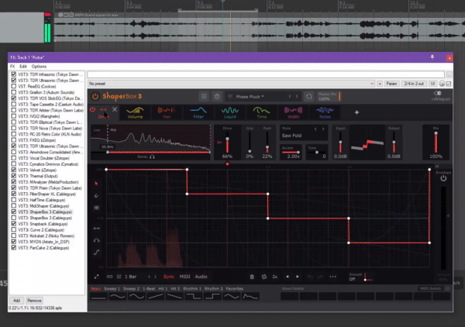This screenshot has width=465, height=327.
Task: Open the No preset dropdown
Action: 231,84
